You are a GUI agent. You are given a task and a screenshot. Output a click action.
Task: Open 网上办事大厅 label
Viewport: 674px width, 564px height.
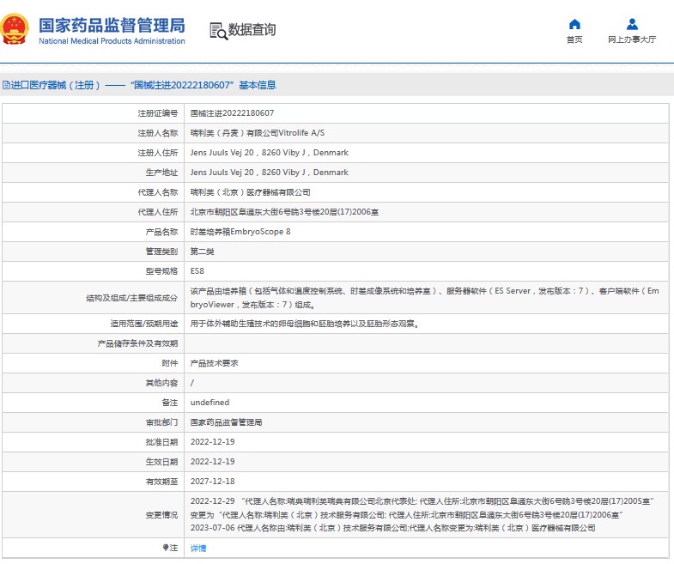(632, 39)
